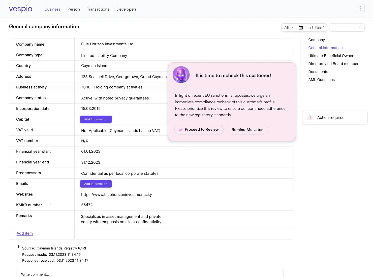This screenshot has width=373, height=277.
Task: Open the Jan 1–Dec 1 date range selector
Action: pyautogui.click(x=314, y=27)
